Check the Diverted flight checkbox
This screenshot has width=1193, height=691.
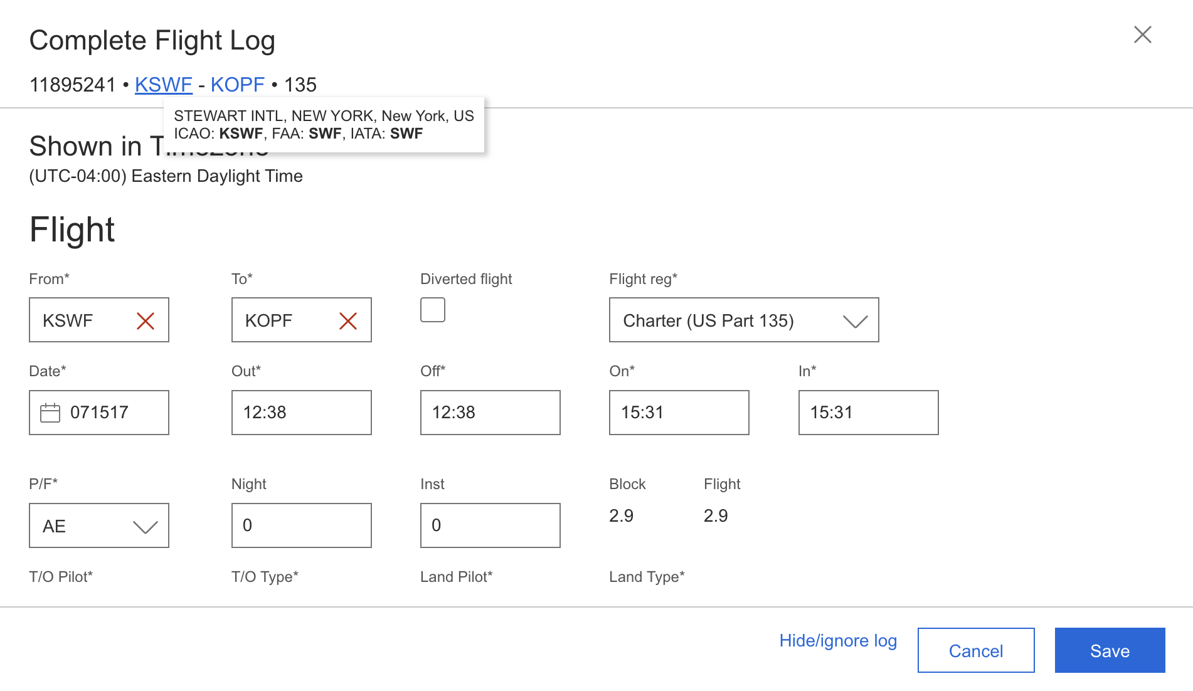433,310
